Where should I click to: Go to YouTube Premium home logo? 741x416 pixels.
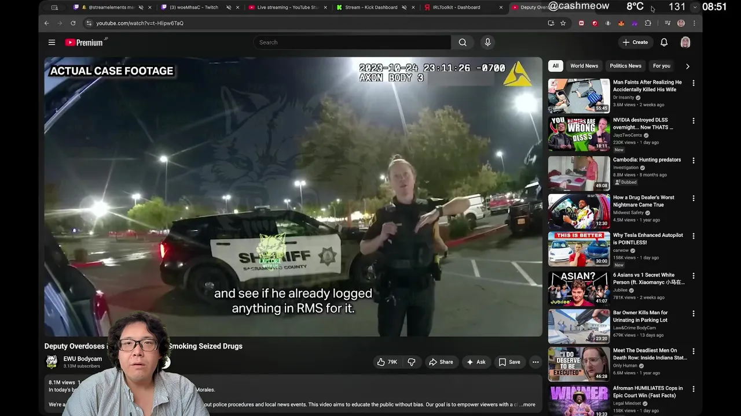coord(86,42)
